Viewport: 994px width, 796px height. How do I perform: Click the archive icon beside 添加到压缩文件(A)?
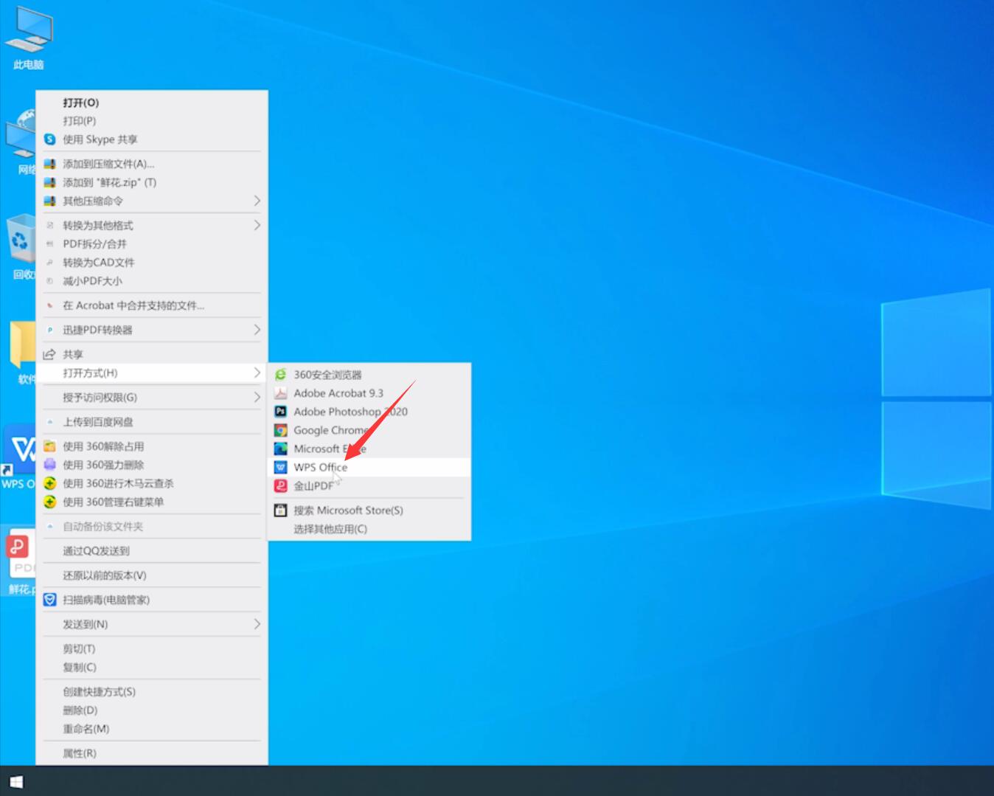49,164
